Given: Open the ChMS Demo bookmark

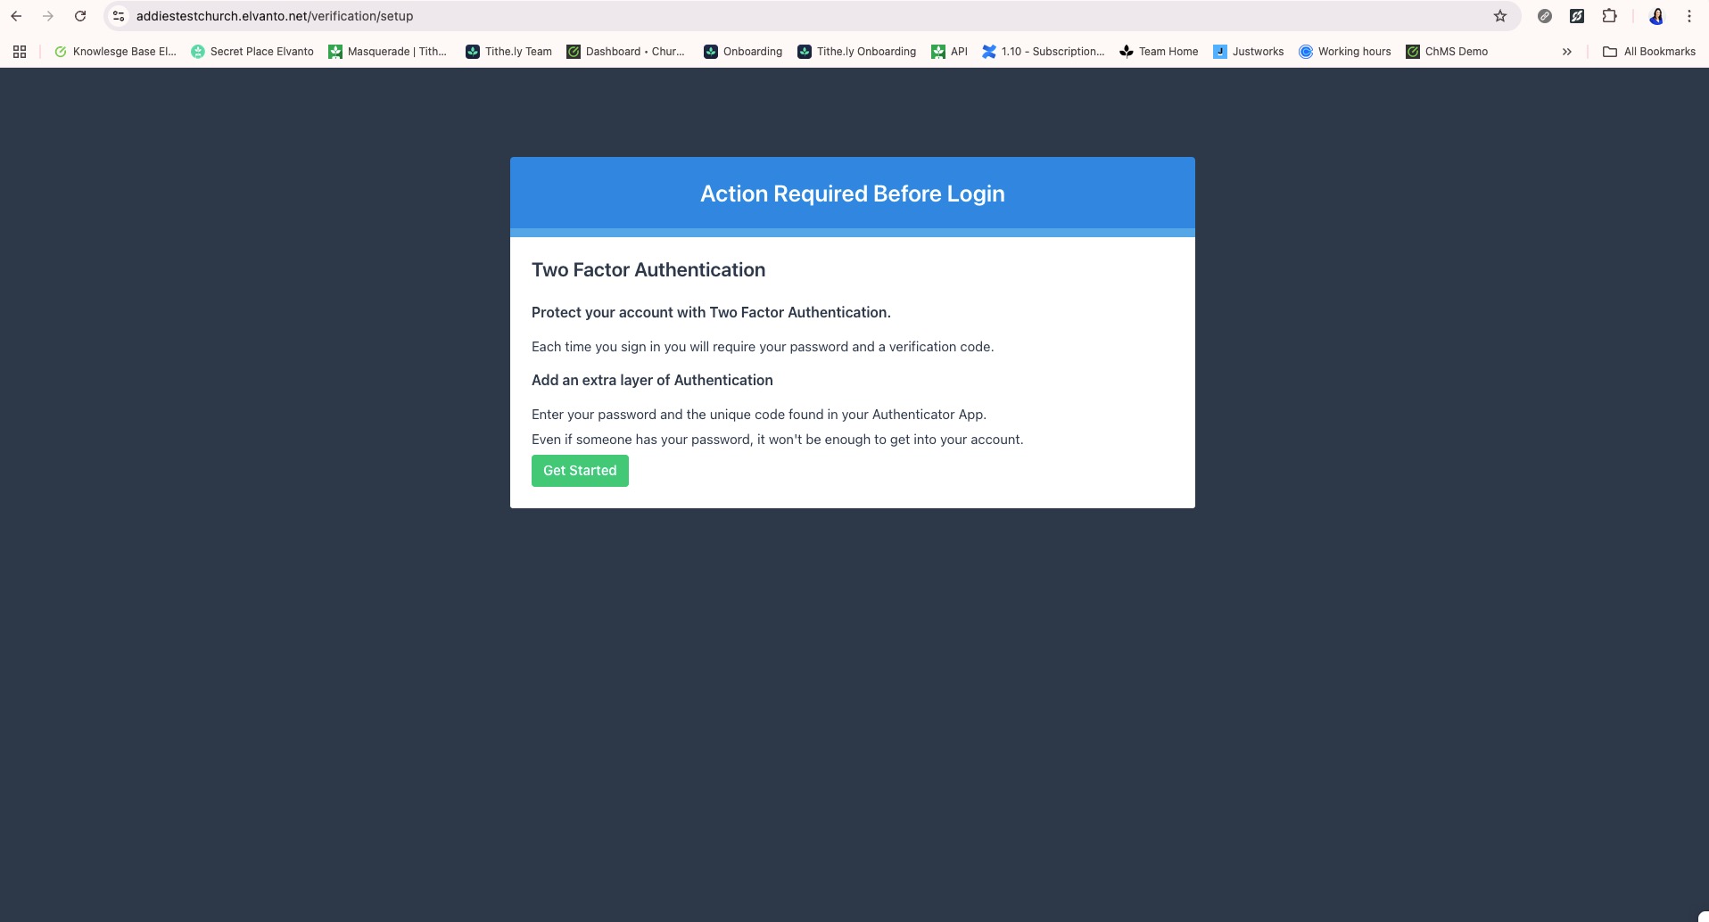Looking at the screenshot, I should tap(1446, 52).
